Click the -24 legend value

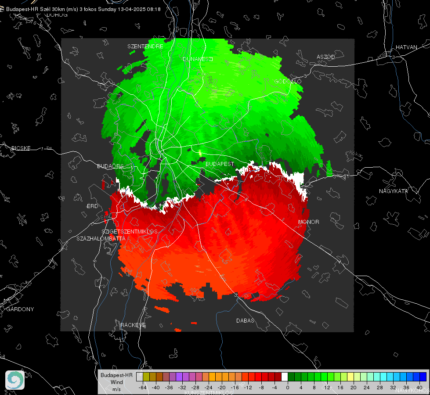(209, 388)
